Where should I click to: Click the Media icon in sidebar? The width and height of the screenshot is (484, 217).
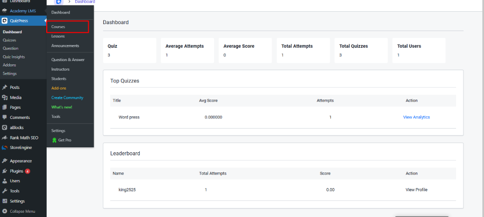click(5, 98)
